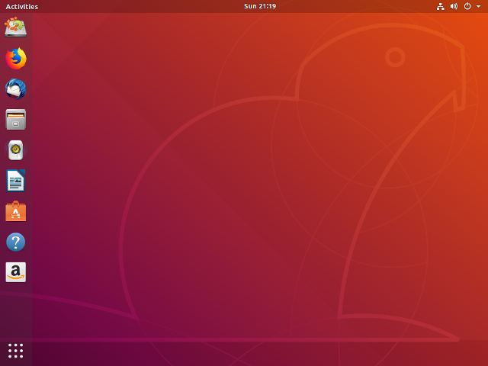
Task: Click empty top bar between Activities and clock
Action: [x=137, y=6]
